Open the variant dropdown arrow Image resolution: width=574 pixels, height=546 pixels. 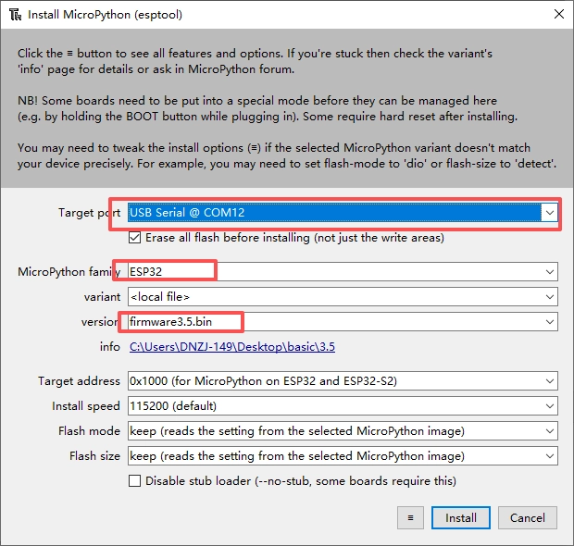[550, 297]
